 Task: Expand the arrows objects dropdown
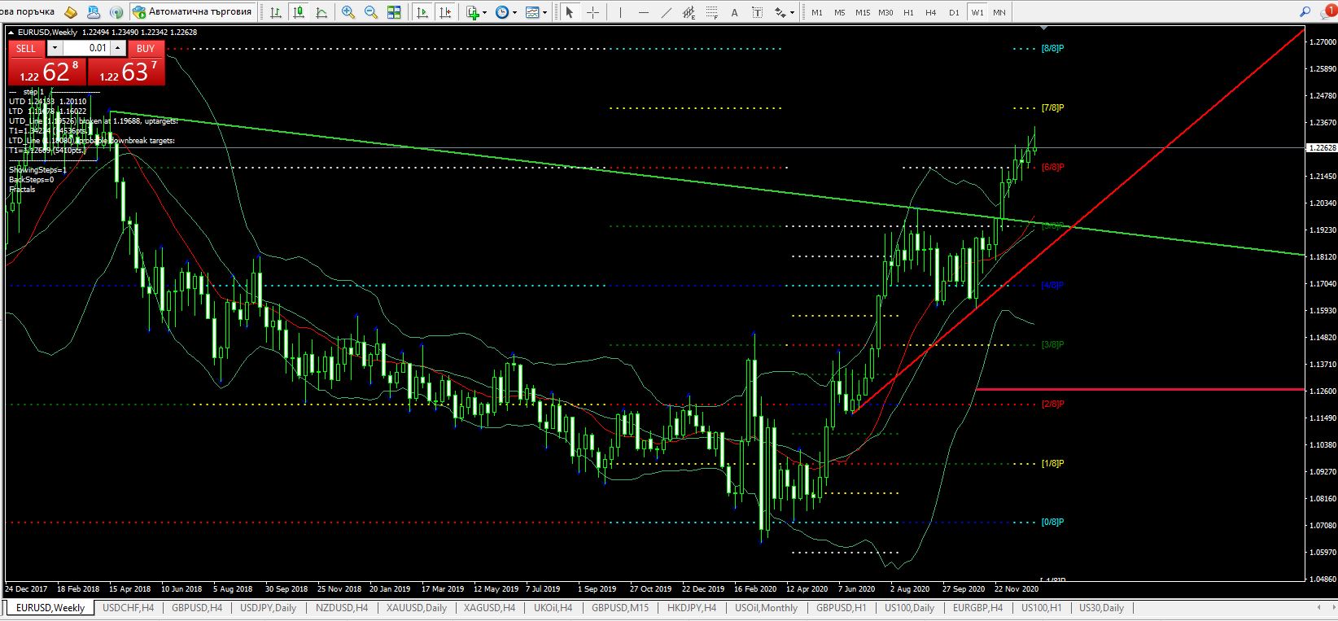tap(792, 12)
